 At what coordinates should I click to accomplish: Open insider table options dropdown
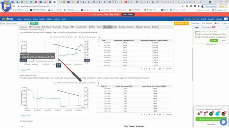[x=98, y=83]
